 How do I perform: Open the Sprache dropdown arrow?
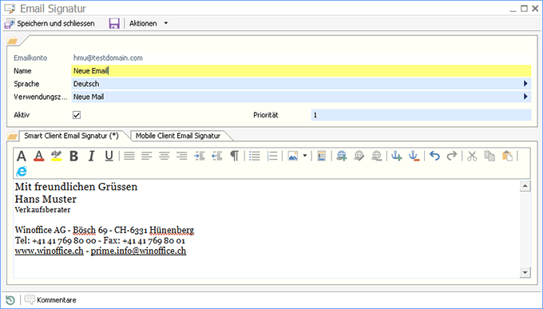point(525,84)
